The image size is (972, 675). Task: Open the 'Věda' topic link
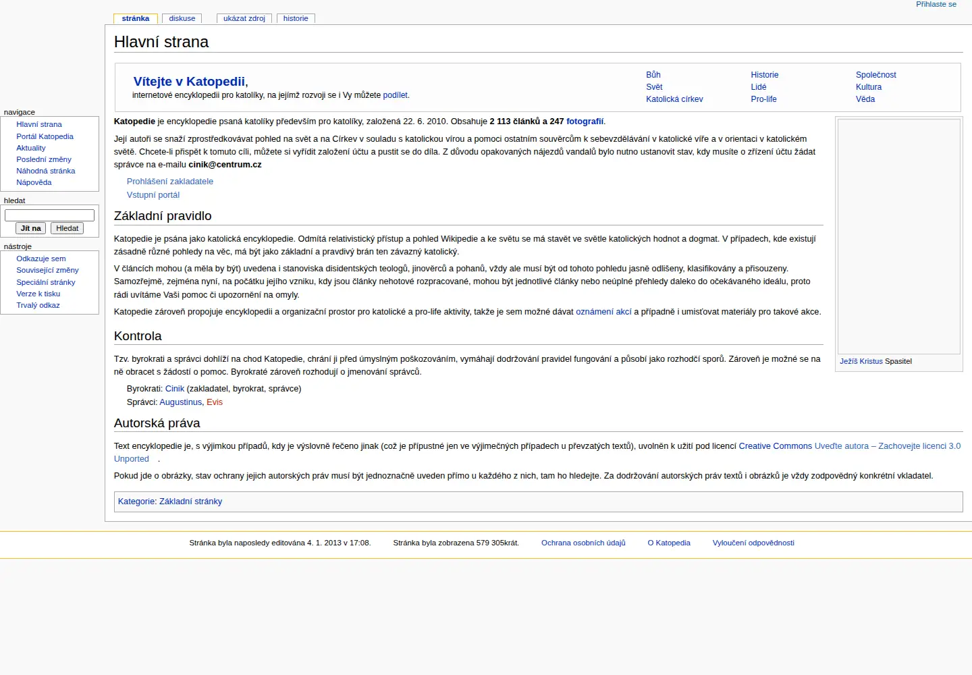[x=865, y=99]
